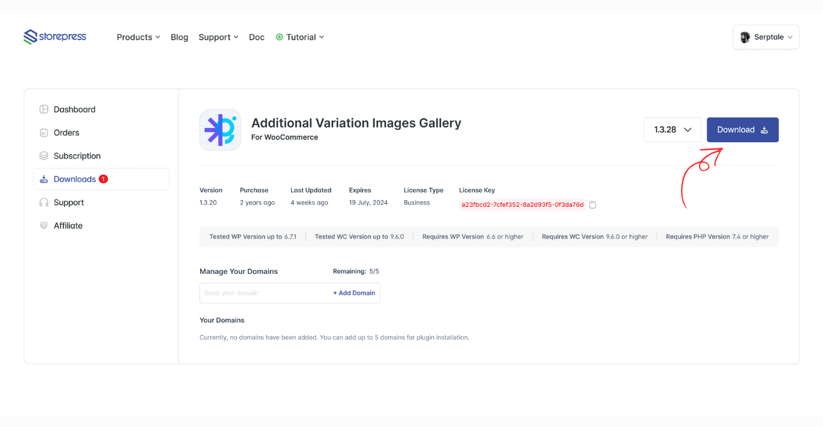Select the Subscription sidebar icon
The image size is (823, 427).
[44, 155]
